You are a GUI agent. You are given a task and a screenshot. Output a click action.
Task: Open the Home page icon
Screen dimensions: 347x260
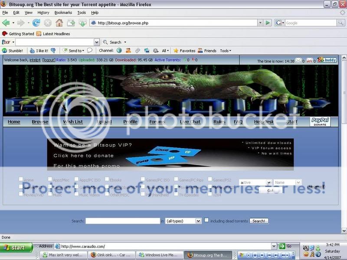point(59,23)
